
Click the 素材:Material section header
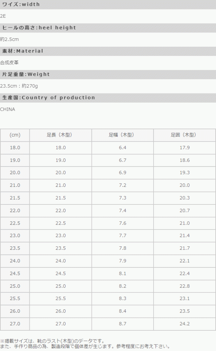coord(23,51)
